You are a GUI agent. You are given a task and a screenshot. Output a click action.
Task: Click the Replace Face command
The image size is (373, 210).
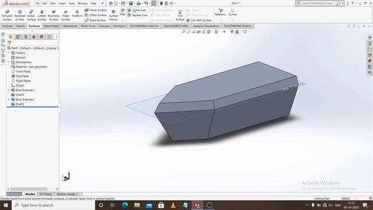[x=138, y=15]
